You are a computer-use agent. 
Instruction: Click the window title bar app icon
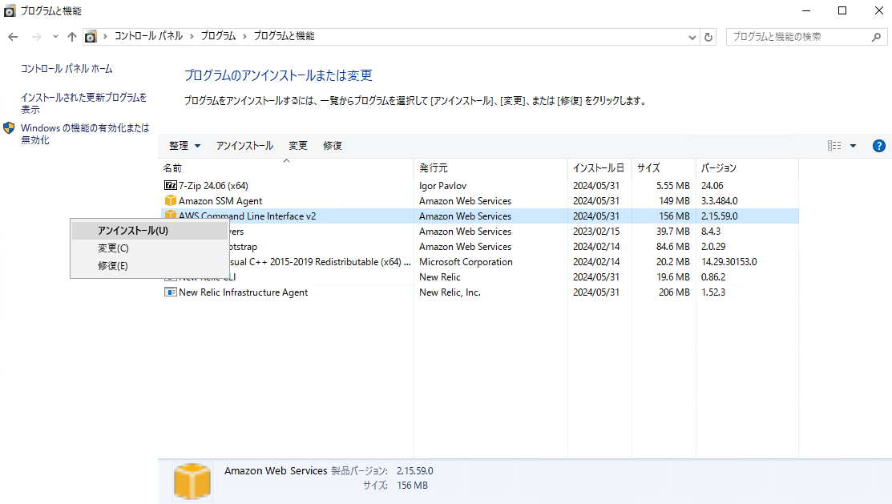(10, 10)
